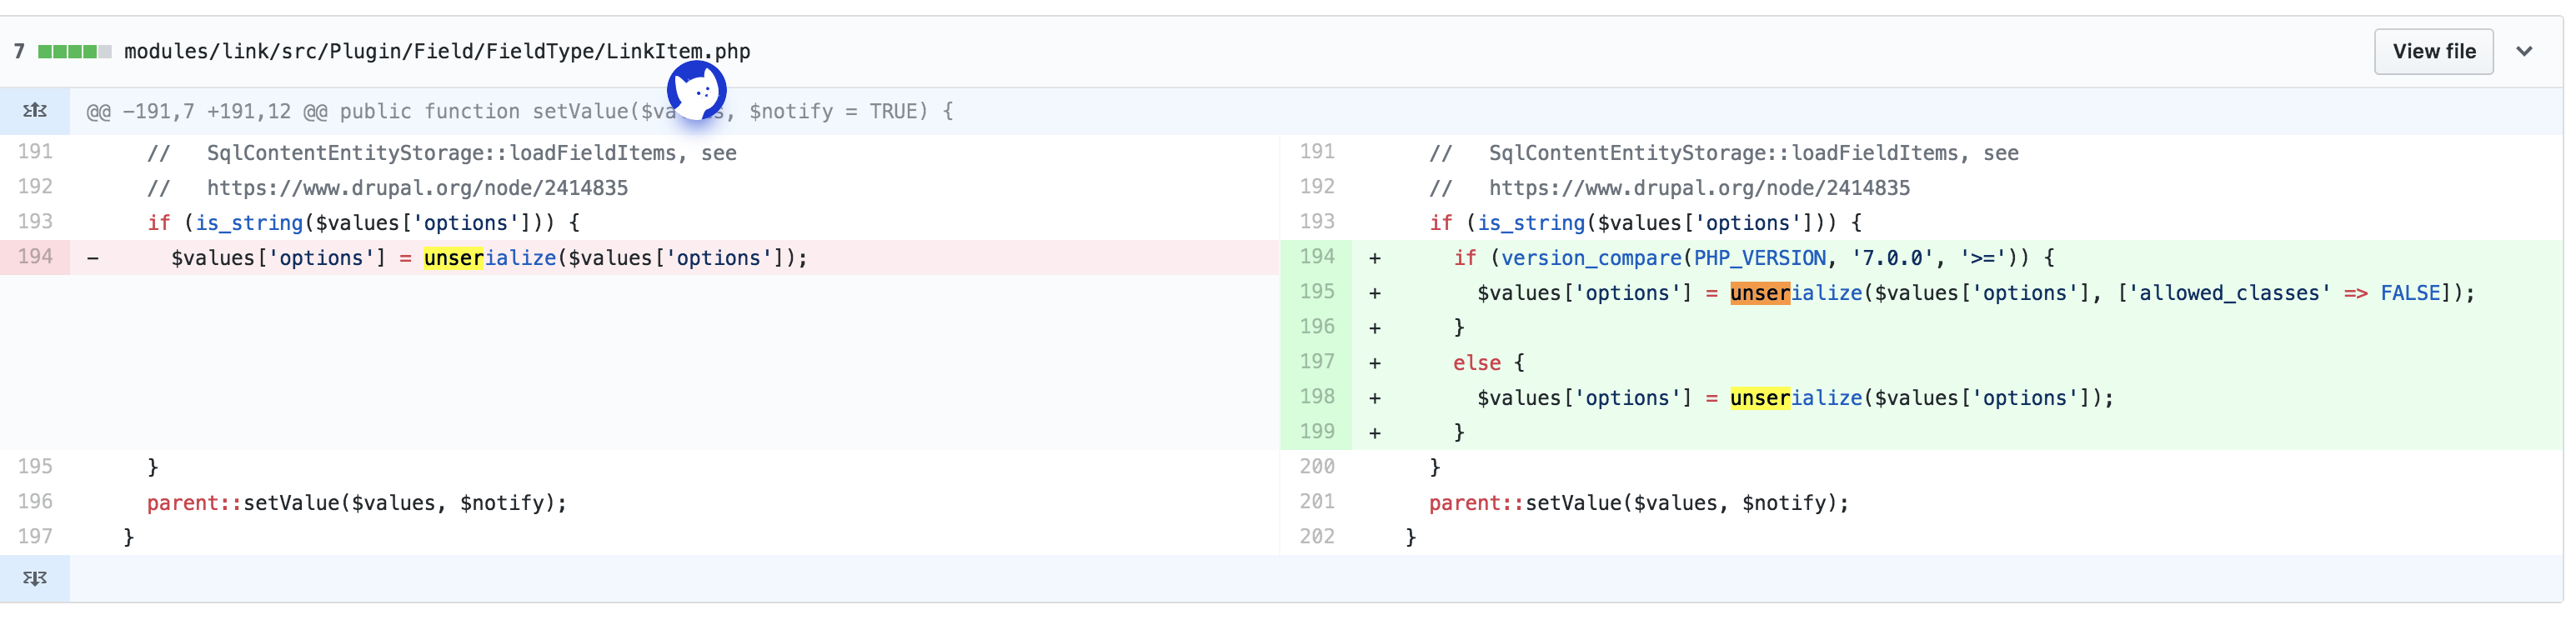Click the plus marker on added line 196

[1375, 328]
